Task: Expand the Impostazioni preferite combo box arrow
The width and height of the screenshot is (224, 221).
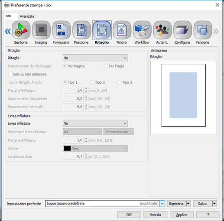Action: pos(162,204)
